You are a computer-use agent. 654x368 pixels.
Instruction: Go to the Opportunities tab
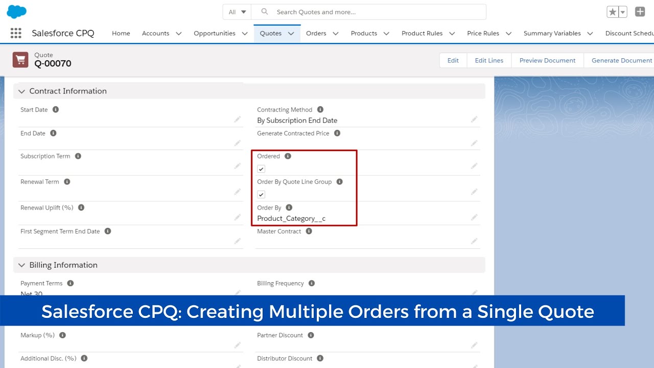coord(215,33)
